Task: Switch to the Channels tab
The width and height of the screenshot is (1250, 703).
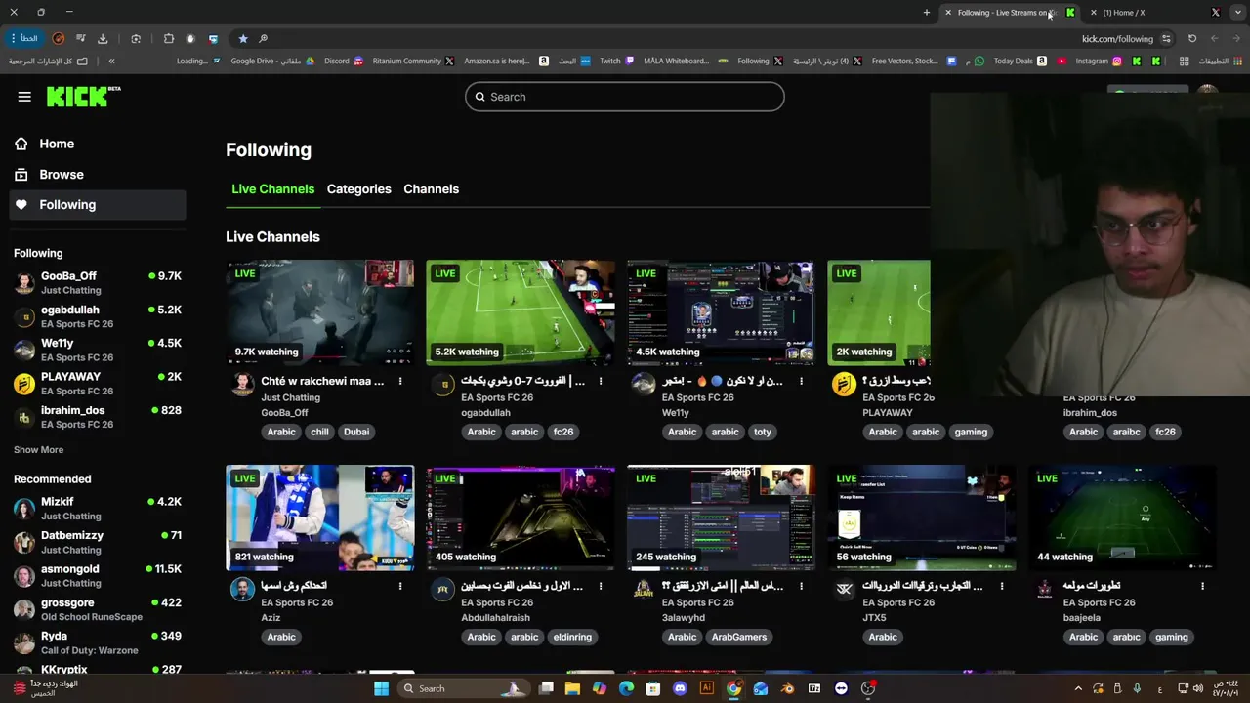Action: [x=431, y=188]
